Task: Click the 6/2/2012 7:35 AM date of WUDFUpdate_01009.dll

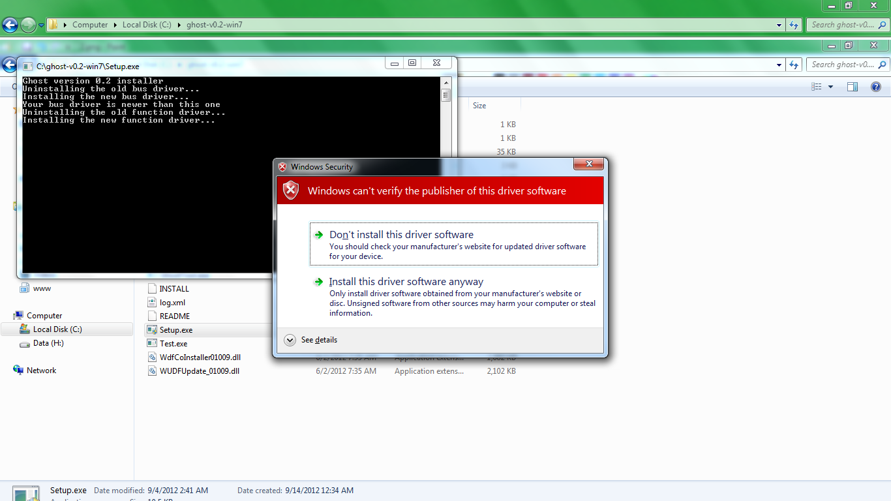Action: pyautogui.click(x=346, y=371)
